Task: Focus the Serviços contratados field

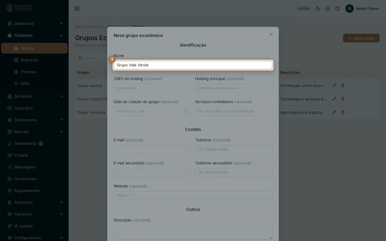Action: pos(234,111)
